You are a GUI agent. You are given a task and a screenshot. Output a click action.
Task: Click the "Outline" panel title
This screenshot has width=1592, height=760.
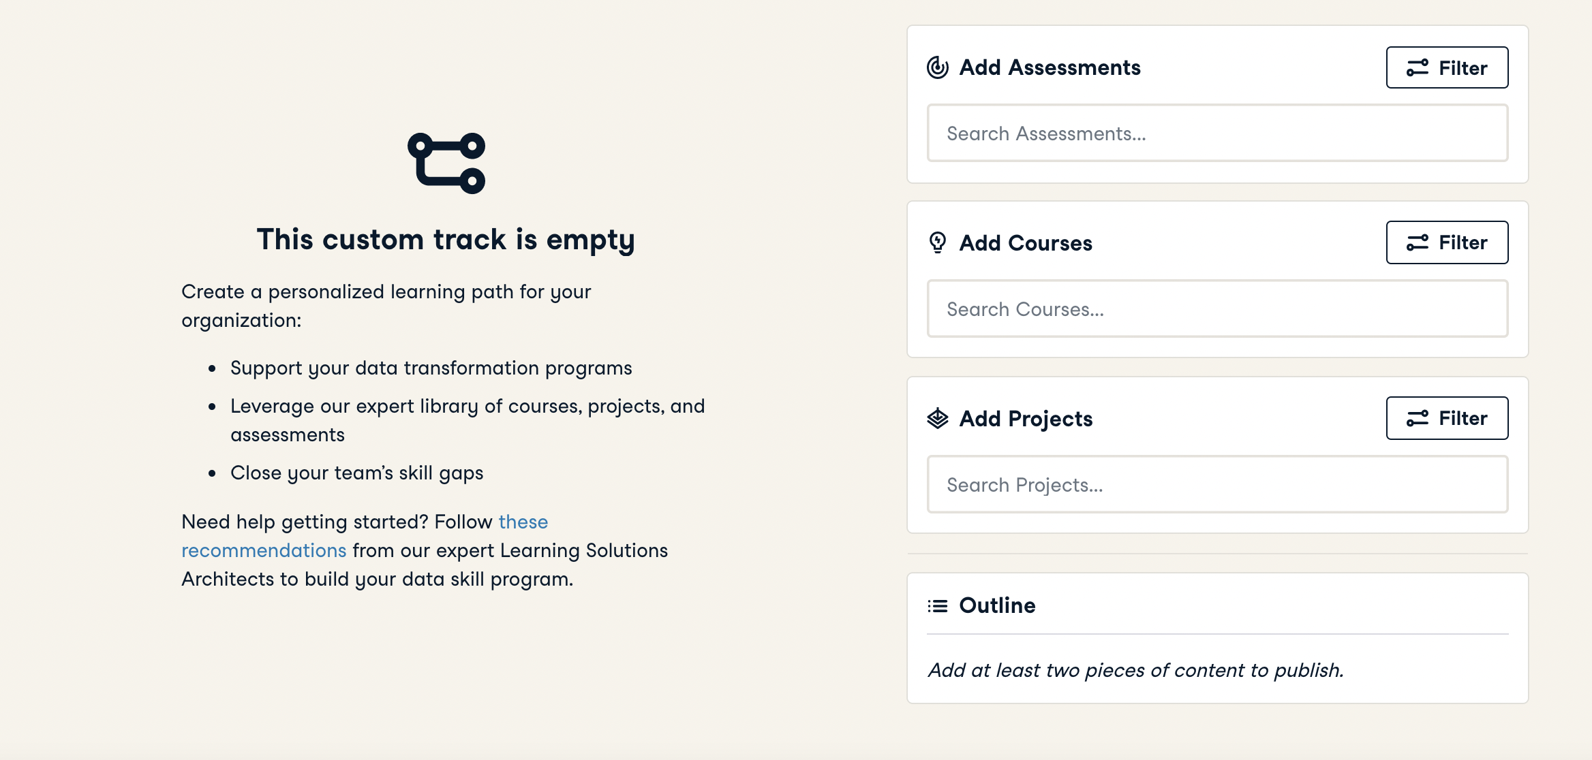point(997,605)
